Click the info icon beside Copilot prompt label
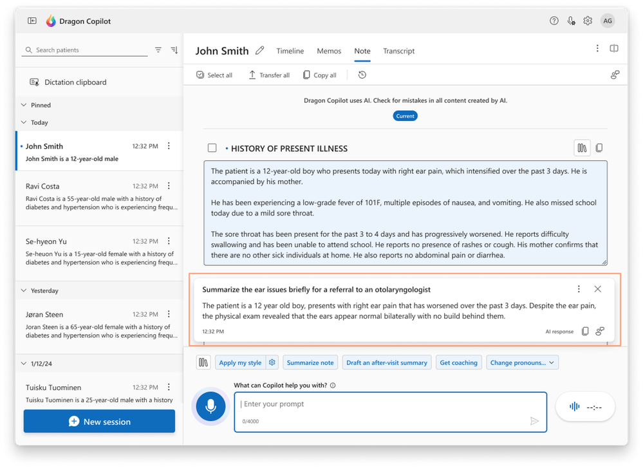 tap(333, 385)
